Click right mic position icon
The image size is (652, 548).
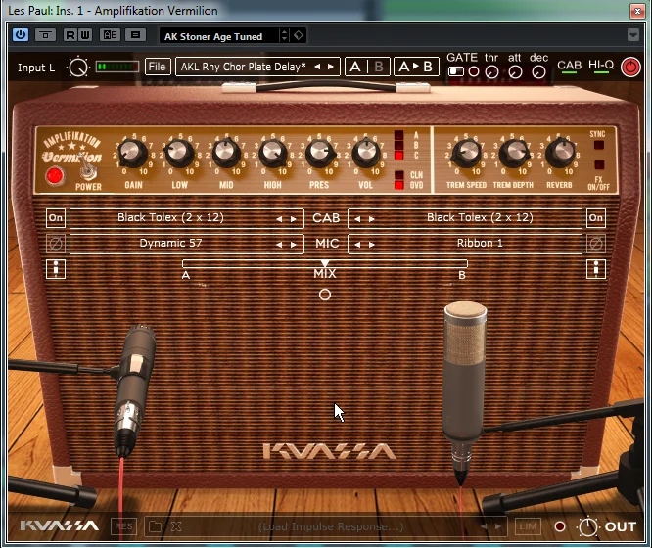coord(596,269)
